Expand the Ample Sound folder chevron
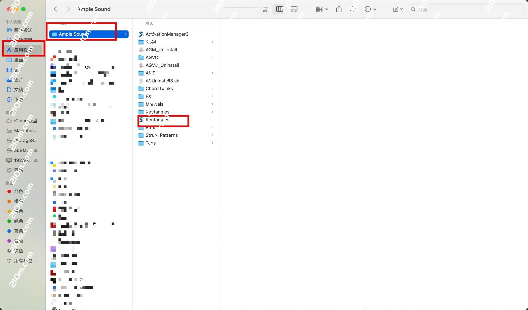 pos(125,34)
